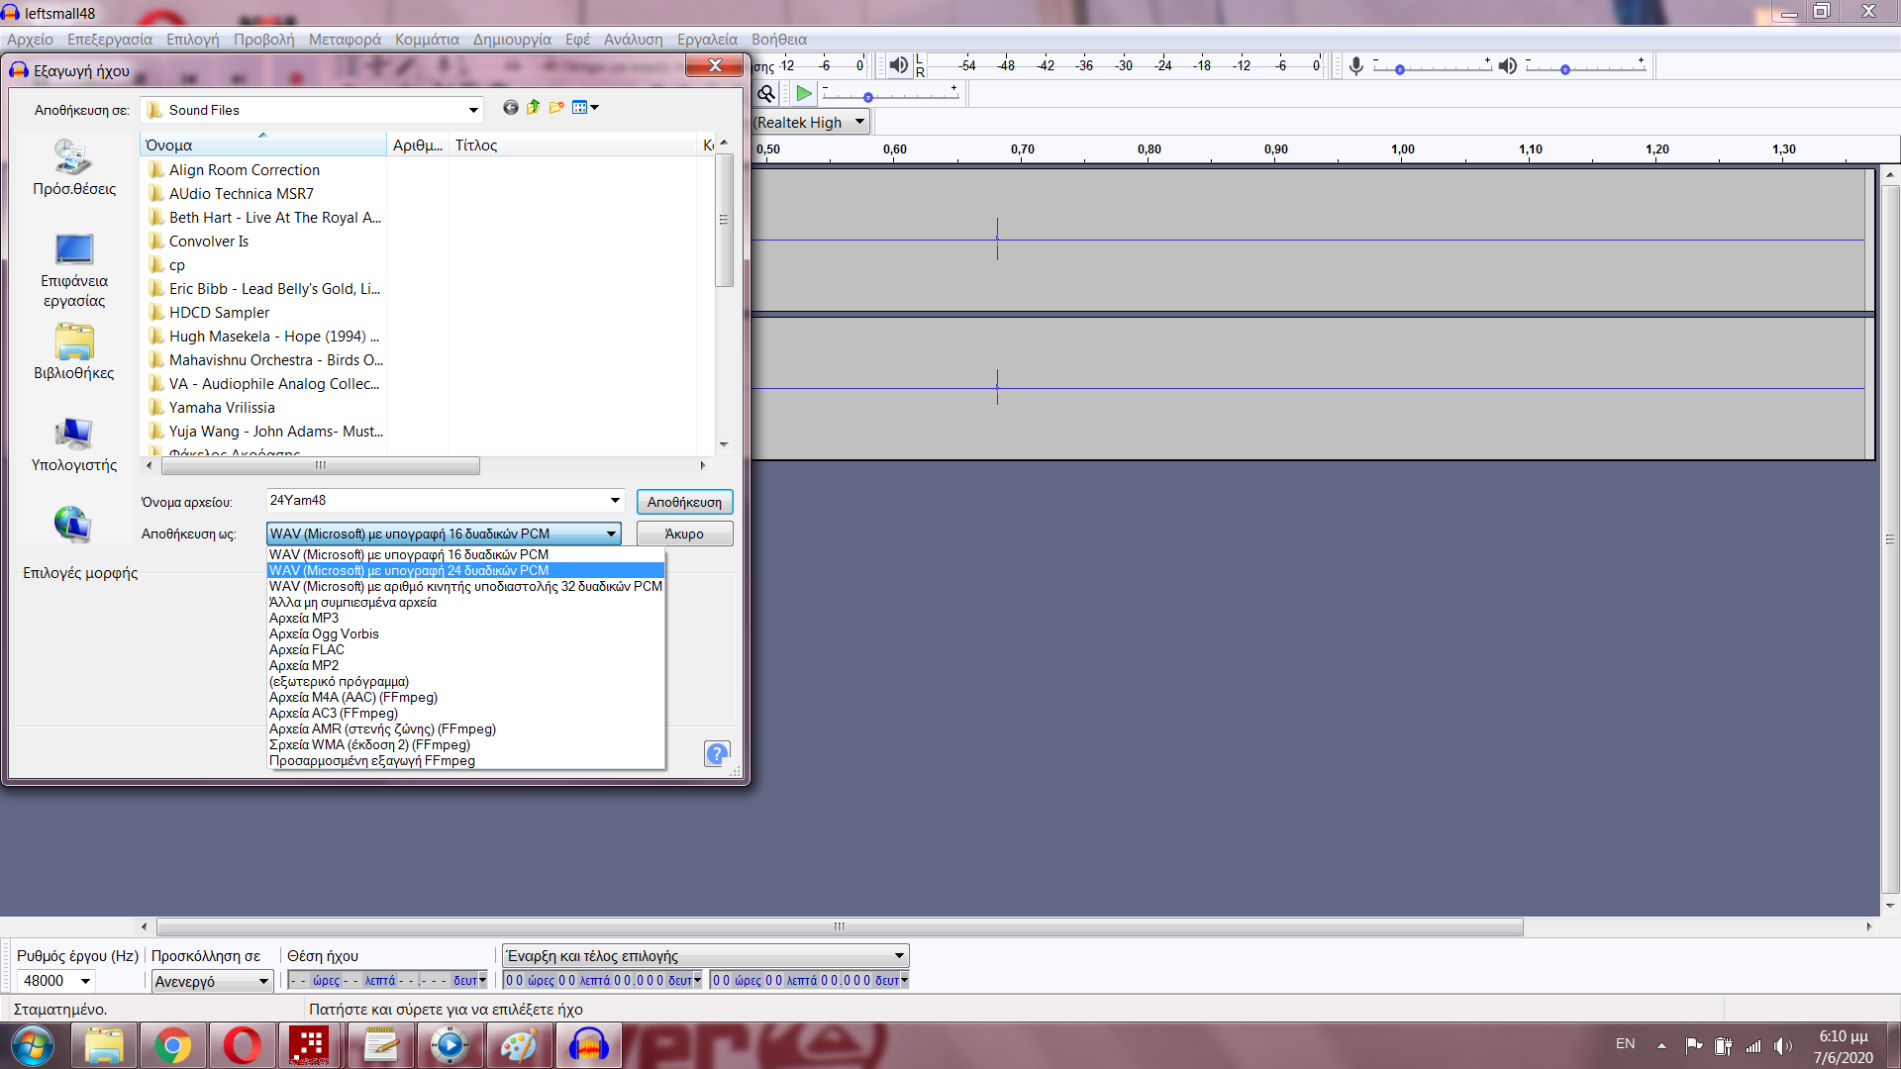Screen dimensions: 1901x1069
Task: Create new folder icon in dialog
Action: point(556,108)
